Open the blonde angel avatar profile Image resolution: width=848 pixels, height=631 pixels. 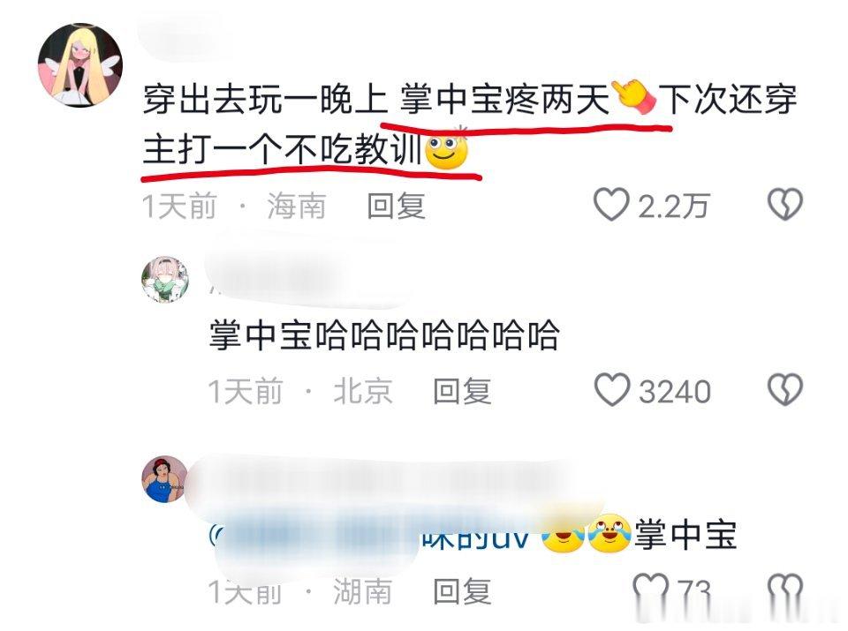click(x=80, y=65)
